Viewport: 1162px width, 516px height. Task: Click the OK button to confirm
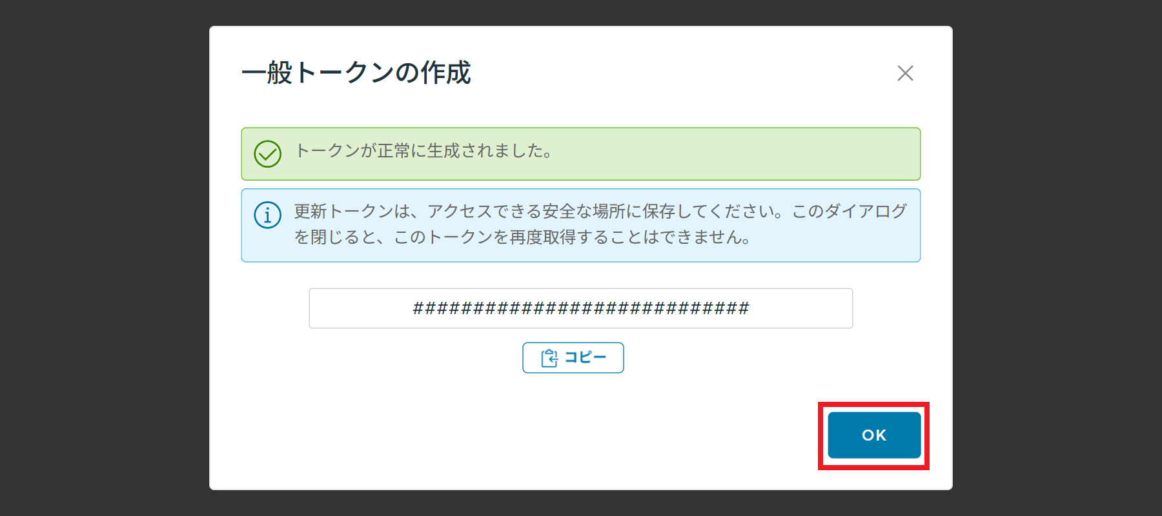(x=874, y=435)
